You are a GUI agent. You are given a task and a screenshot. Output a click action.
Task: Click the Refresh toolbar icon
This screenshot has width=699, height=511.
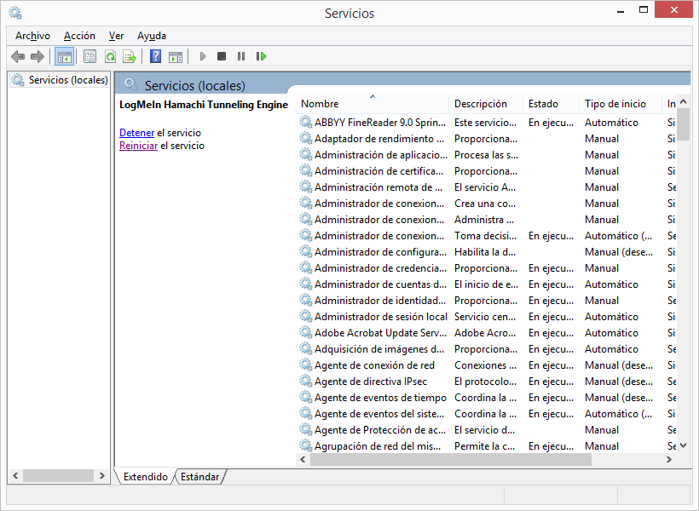tap(110, 56)
